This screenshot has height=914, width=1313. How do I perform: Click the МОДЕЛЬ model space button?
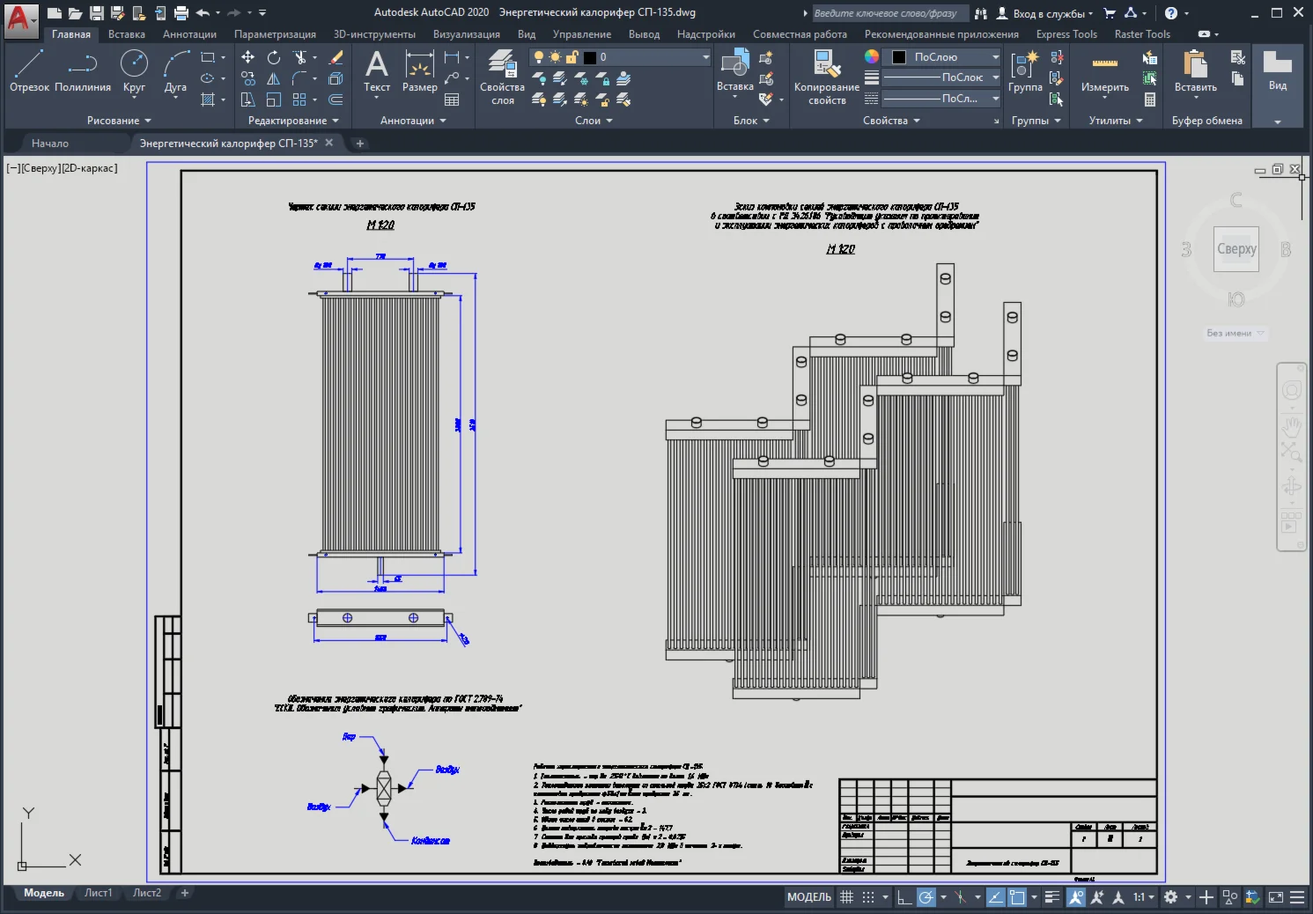(x=809, y=897)
